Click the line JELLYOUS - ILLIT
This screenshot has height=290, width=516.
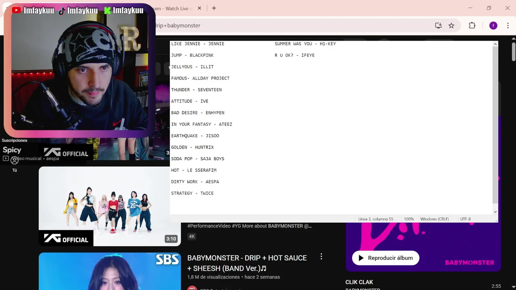tap(192, 67)
